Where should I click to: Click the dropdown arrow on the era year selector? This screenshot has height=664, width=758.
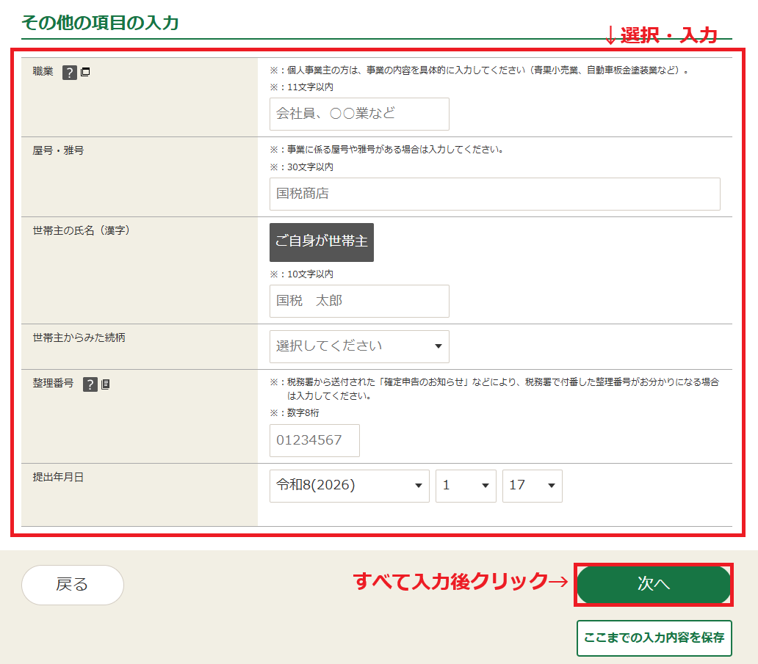tap(419, 486)
